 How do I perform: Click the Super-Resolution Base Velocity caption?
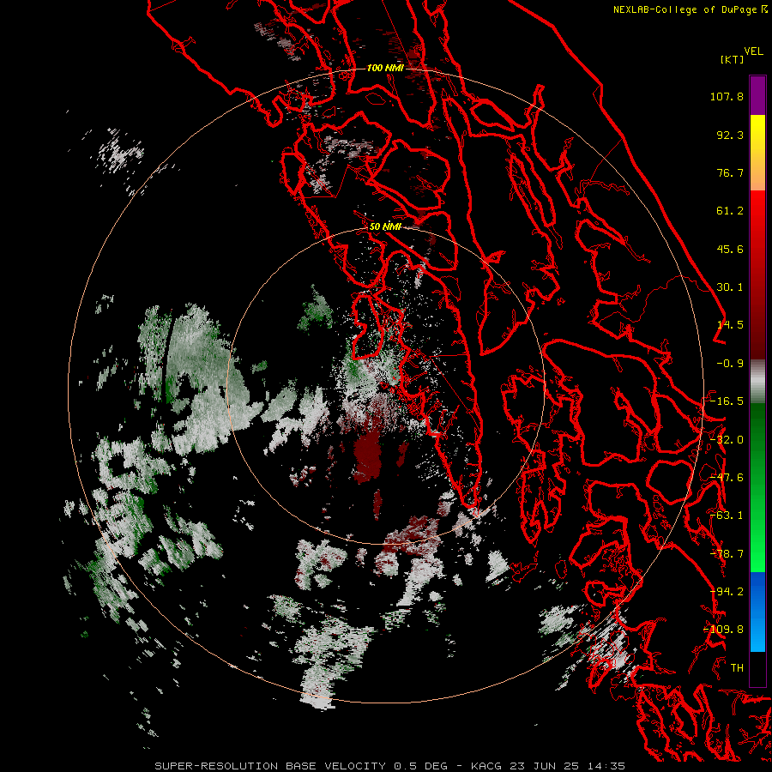[390, 766]
